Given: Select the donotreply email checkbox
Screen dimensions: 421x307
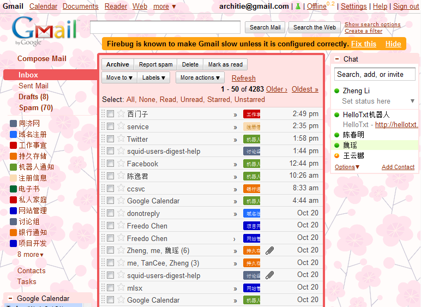Looking at the screenshot, I should click(x=111, y=213).
